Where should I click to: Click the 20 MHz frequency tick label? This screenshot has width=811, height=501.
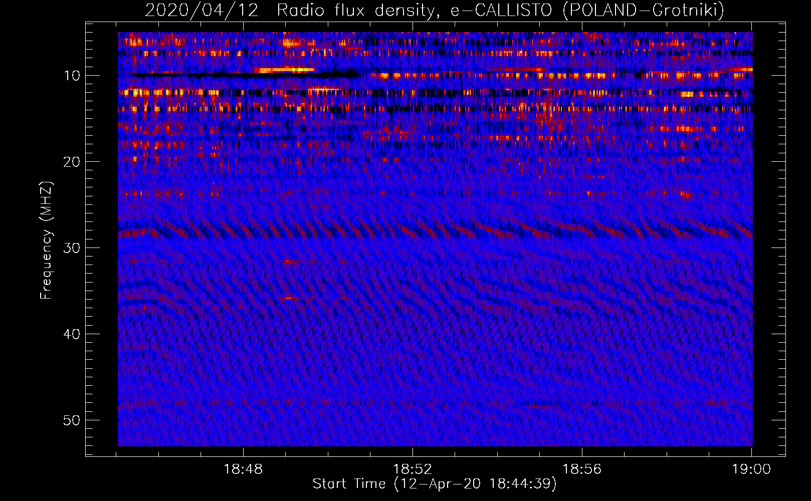(72, 162)
